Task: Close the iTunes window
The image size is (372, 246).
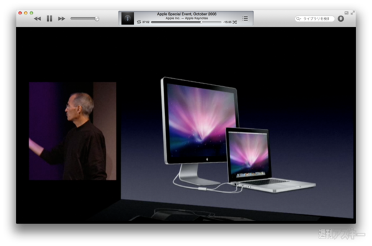Action: tap(20, 13)
